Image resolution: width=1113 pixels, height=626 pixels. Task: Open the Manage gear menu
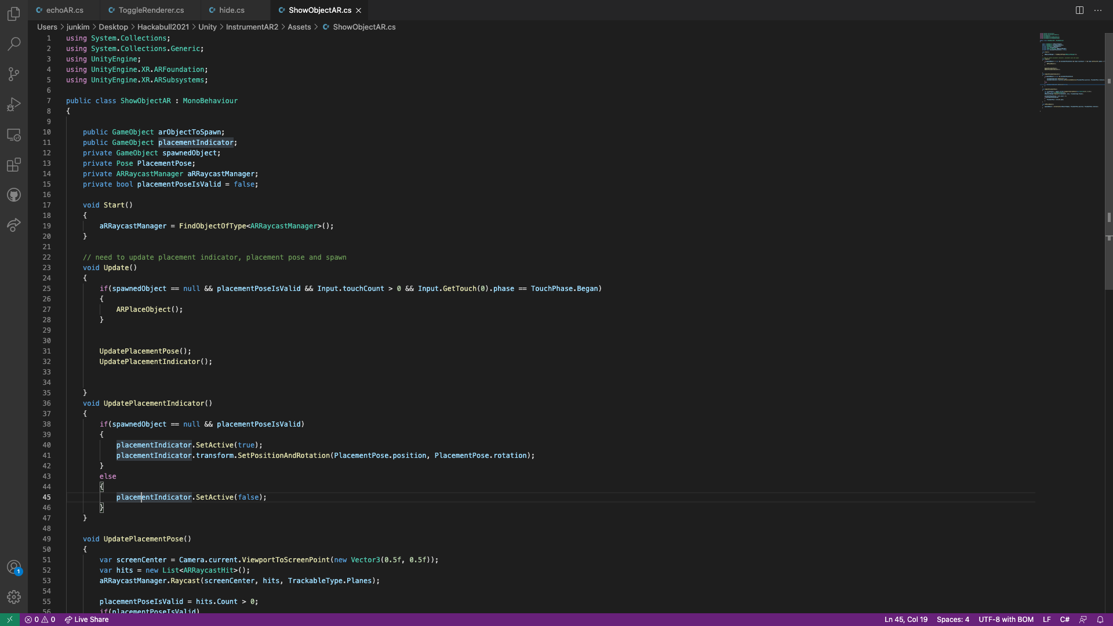pyautogui.click(x=14, y=597)
